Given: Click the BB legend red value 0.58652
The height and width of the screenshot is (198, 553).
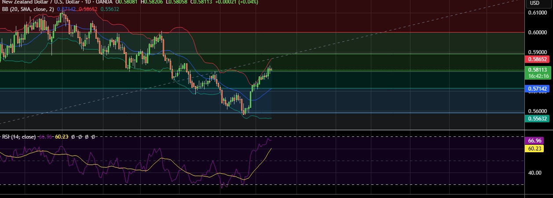Looking at the screenshot, I should tap(88, 8).
